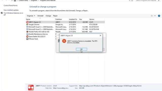Open Control Panel Home link
The height and width of the screenshot is (91, 162).
click(x=10, y=6)
